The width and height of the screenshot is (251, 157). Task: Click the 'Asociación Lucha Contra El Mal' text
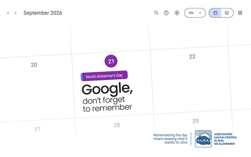[x=225, y=139]
